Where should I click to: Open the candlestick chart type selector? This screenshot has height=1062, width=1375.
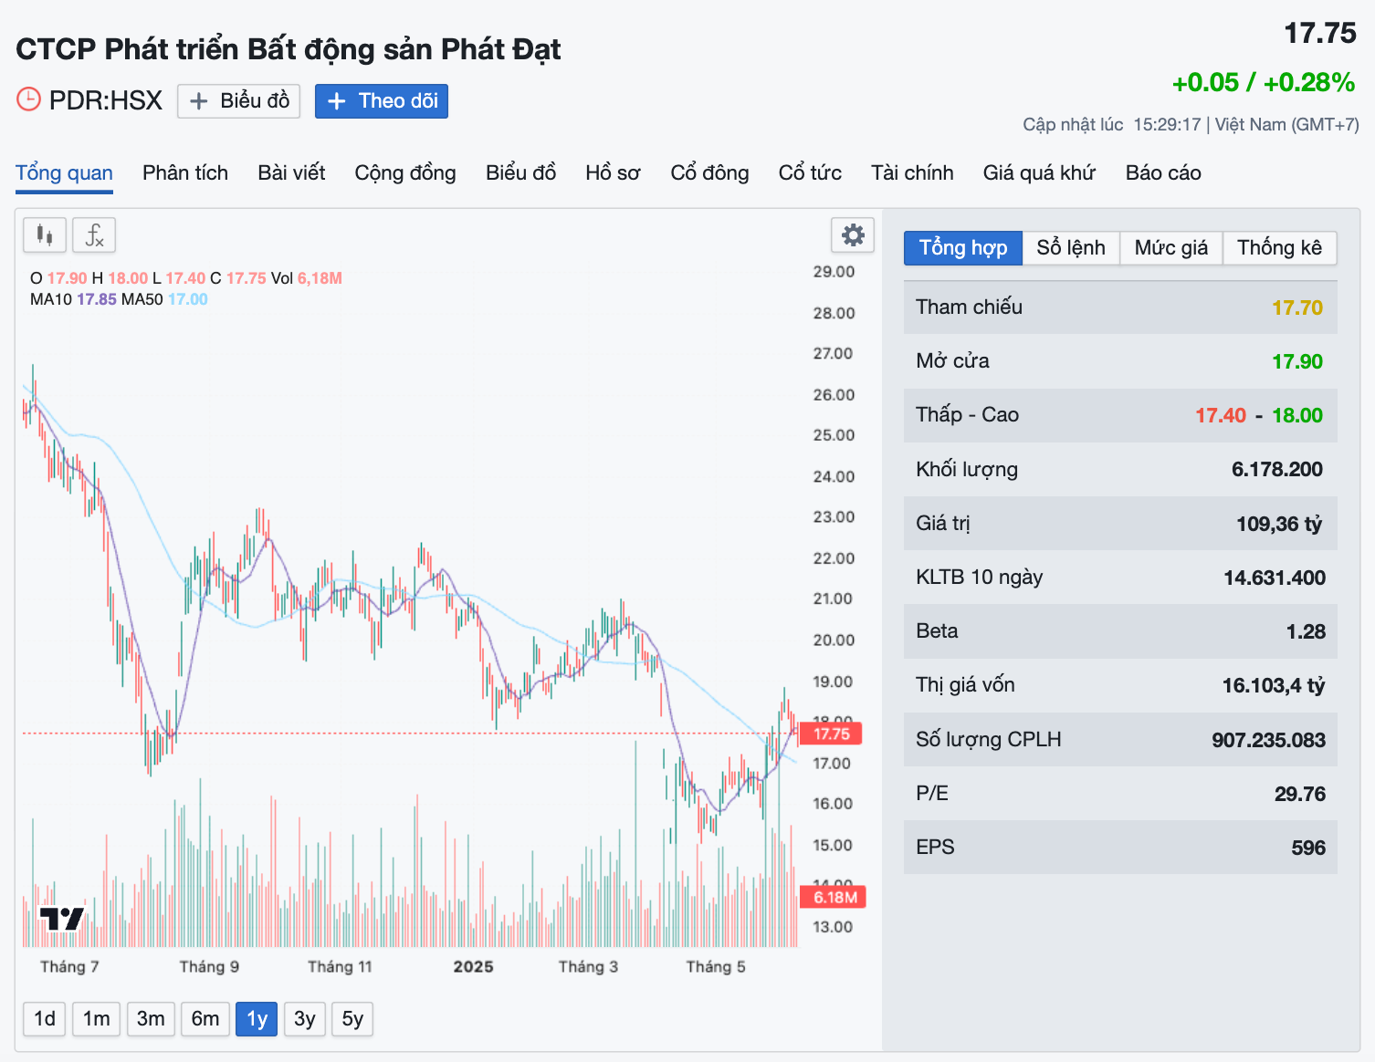[x=45, y=235]
